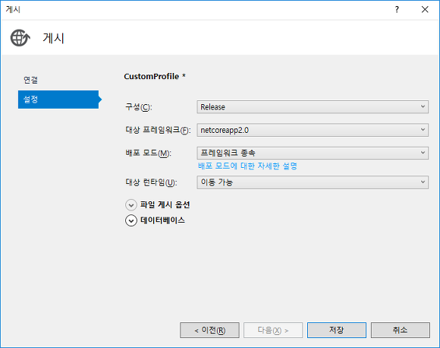Expand the 데이터베이스 section

click(131, 220)
